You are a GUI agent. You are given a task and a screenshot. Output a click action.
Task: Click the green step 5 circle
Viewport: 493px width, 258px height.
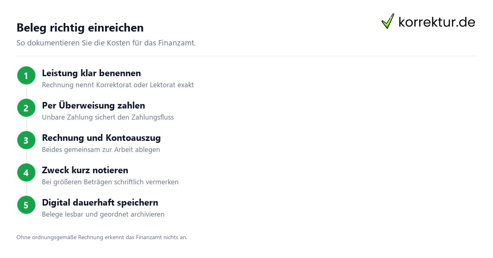[26, 205]
